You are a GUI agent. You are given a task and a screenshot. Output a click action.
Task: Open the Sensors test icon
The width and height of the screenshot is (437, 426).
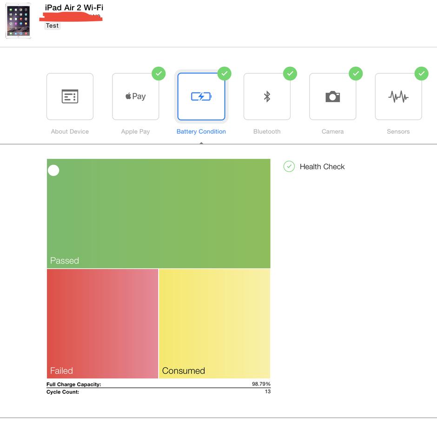click(398, 97)
